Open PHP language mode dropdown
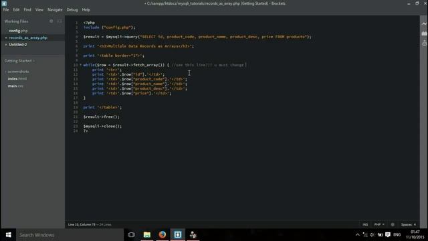The image size is (428, 241). [x=379, y=225]
